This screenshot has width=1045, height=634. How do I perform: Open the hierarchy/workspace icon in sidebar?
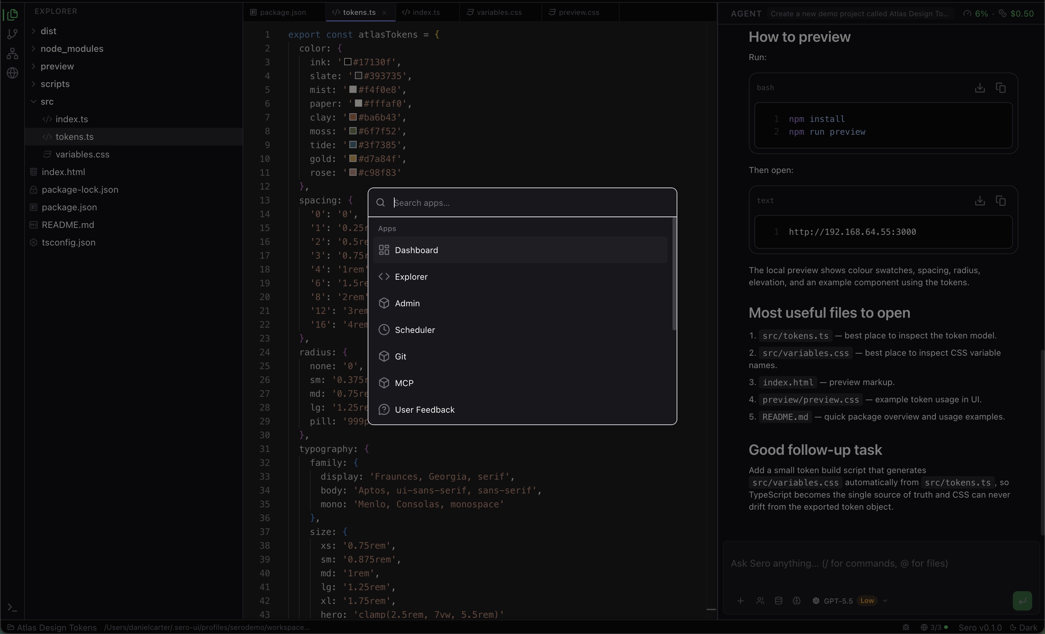coord(12,53)
